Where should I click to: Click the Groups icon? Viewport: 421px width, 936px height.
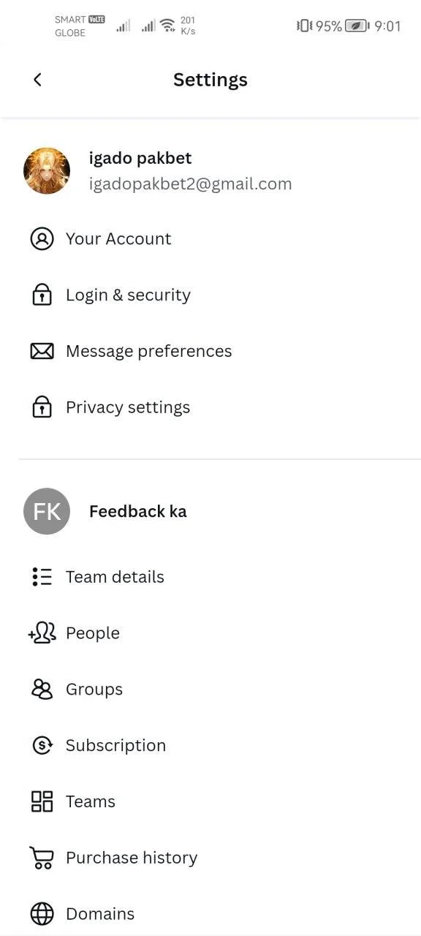pos(42,690)
